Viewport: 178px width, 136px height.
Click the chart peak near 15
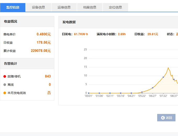coord(168,68)
